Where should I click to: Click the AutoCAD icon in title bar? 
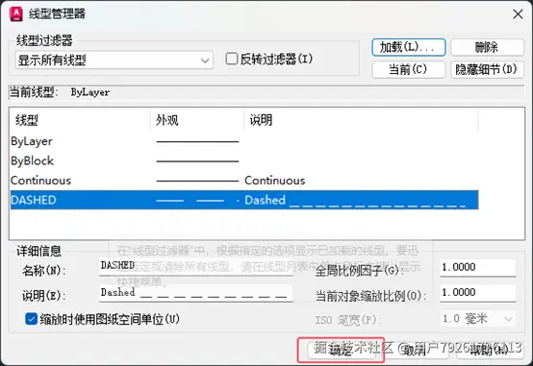tap(15, 13)
